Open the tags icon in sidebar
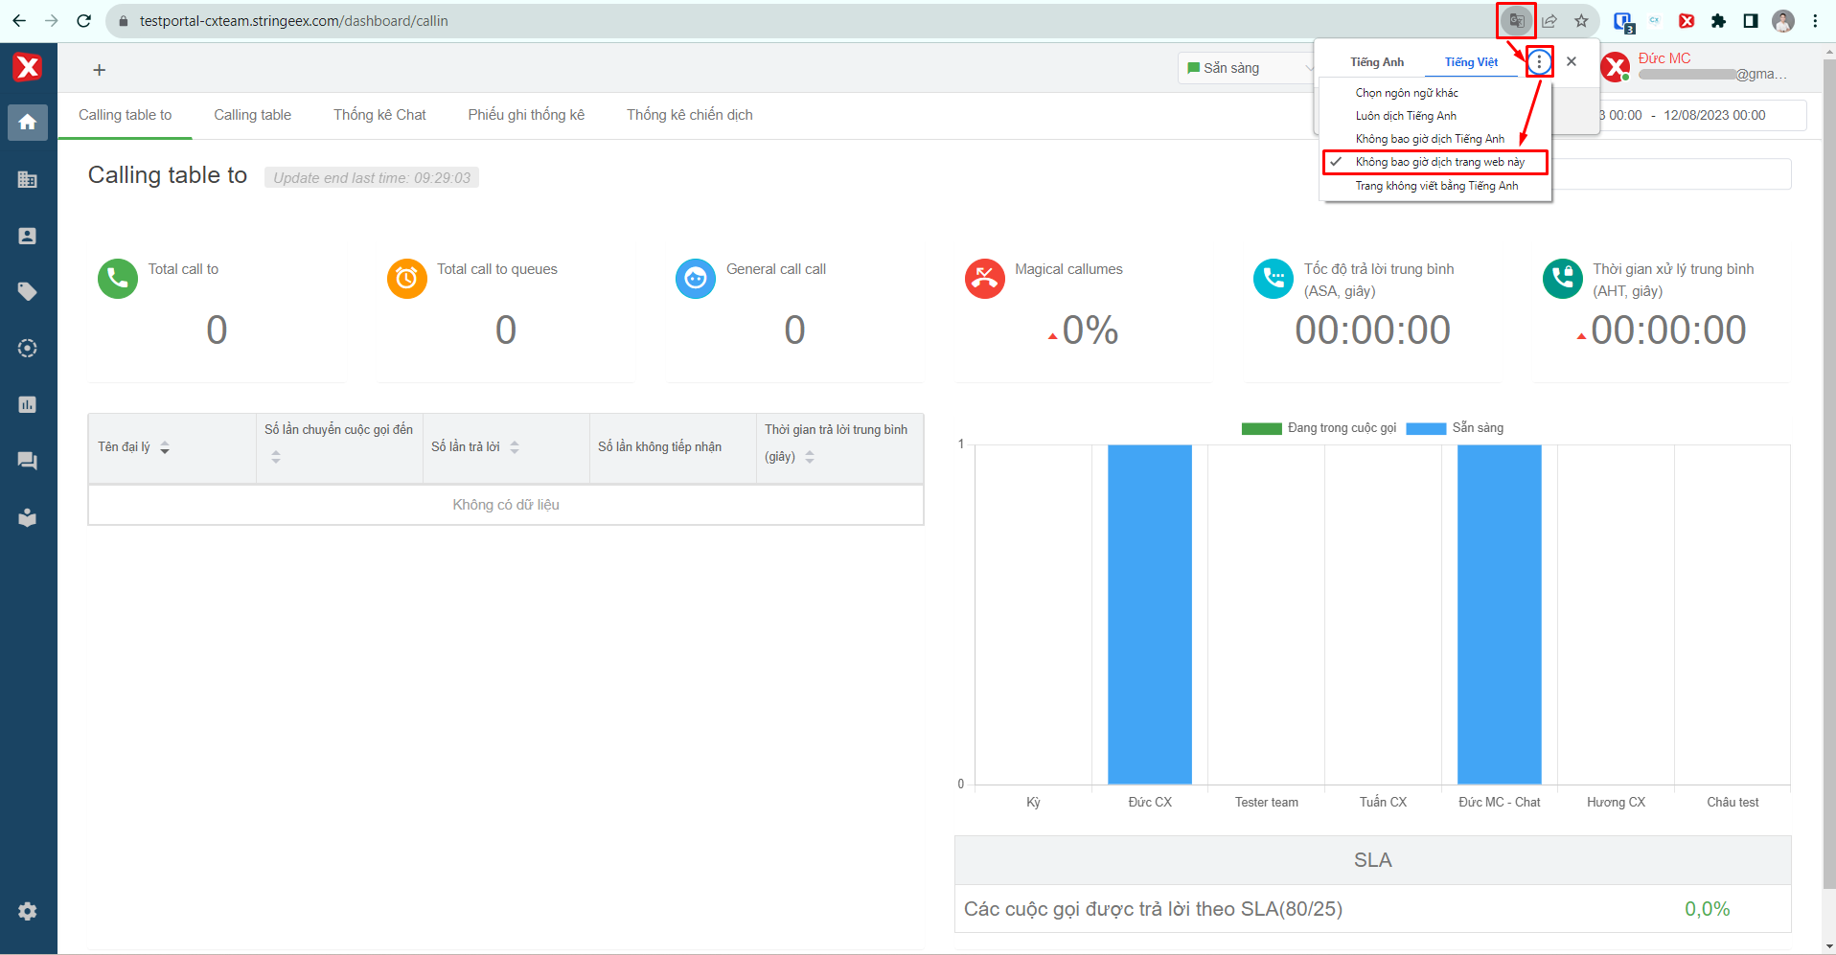This screenshot has width=1836, height=955. 28,291
